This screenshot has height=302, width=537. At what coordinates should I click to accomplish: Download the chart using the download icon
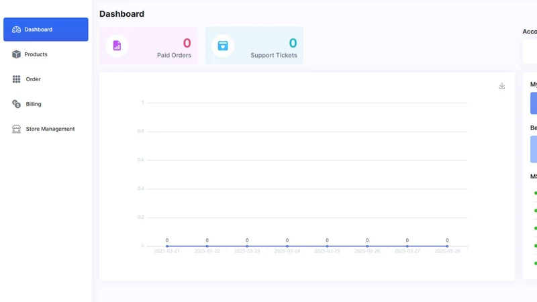pyautogui.click(x=501, y=86)
